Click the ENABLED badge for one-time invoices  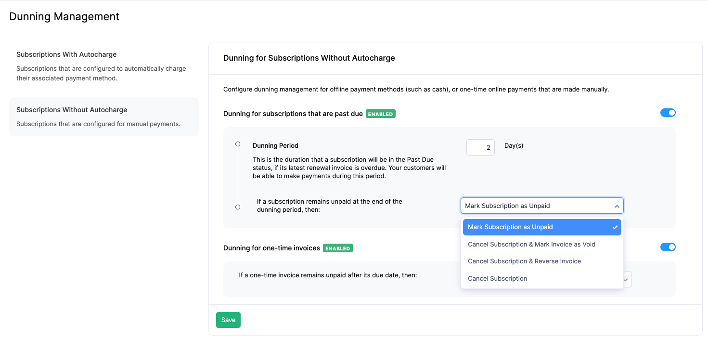pyautogui.click(x=337, y=248)
